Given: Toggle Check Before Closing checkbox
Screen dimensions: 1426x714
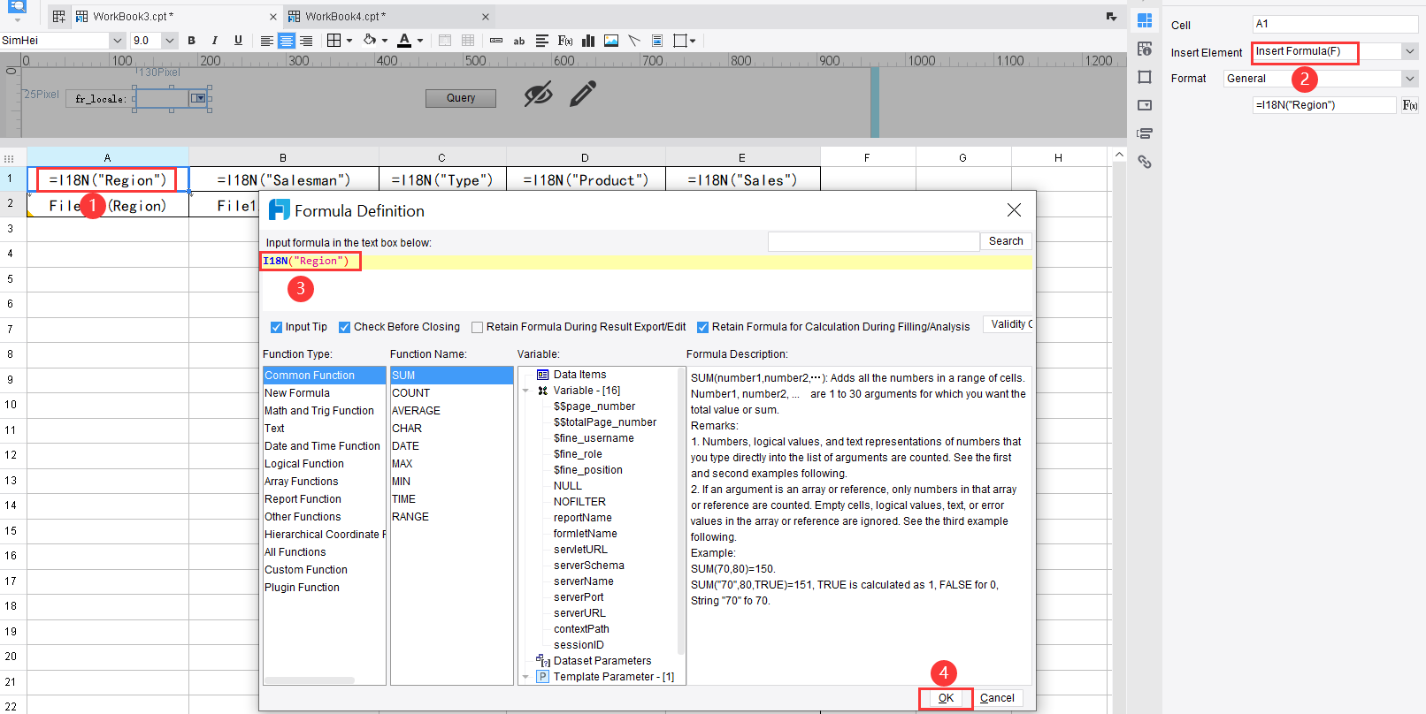Looking at the screenshot, I should 345,327.
